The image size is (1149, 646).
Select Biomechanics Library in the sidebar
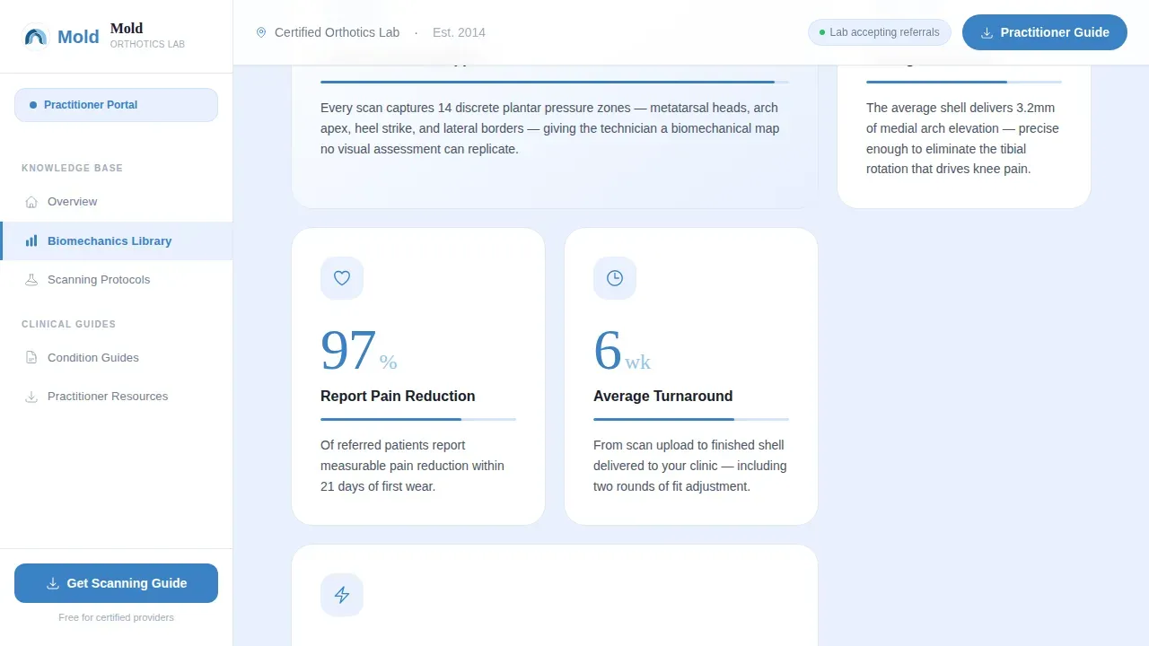tap(116, 240)
